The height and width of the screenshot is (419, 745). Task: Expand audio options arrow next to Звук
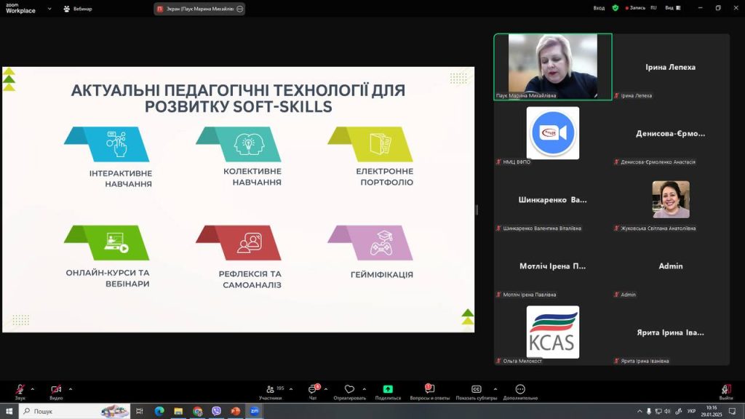click(32, 388)
